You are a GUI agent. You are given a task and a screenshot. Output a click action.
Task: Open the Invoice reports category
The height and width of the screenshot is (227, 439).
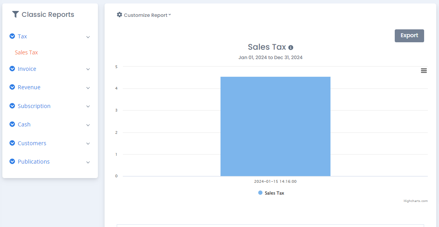click(27, 68)
